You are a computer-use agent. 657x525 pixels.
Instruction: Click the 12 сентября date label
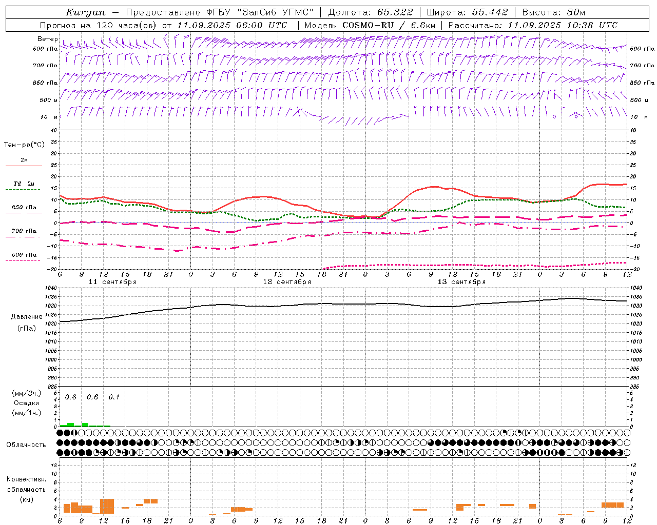tap(287, 282)
